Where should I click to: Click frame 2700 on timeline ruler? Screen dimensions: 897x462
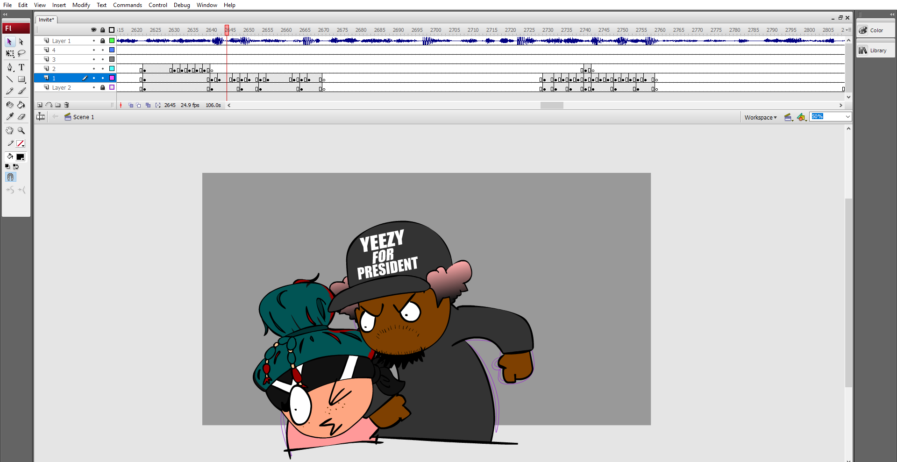coord(436,30)
